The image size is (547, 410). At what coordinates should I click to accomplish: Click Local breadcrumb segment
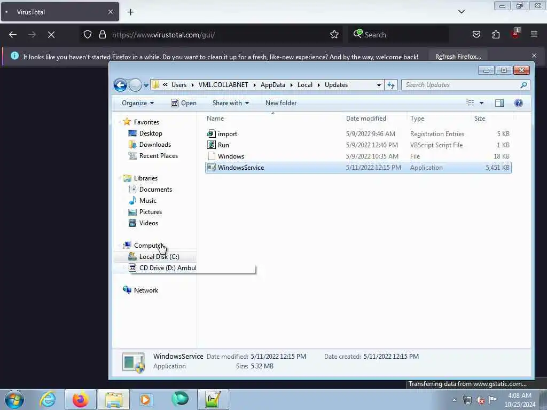click(x=305, y=85)
